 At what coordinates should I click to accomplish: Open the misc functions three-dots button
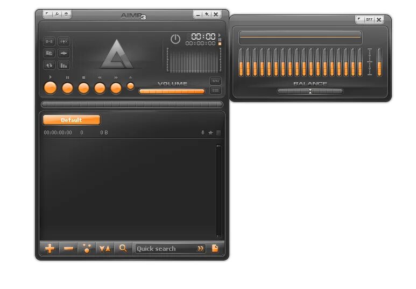click(x=87, y=249)
